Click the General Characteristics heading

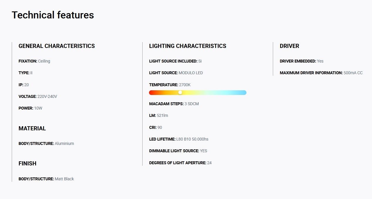pos(57,46)
